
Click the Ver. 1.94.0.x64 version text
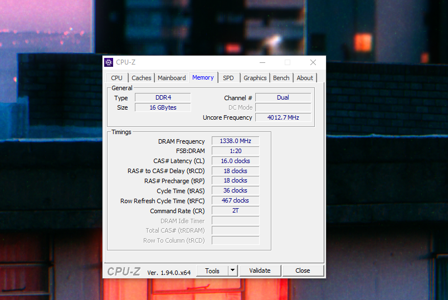169,273
